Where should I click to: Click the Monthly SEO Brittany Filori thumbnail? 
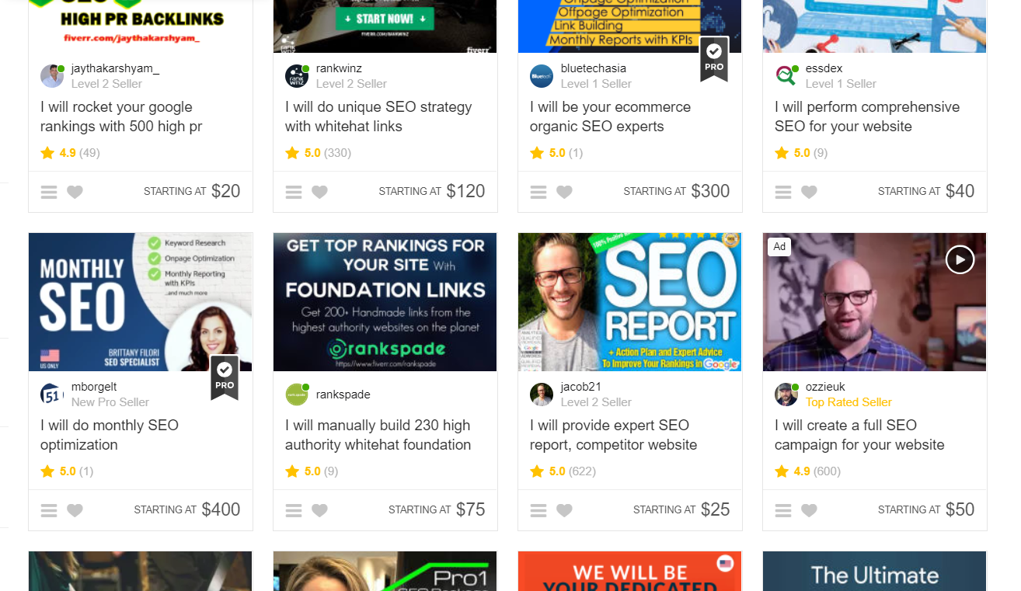click(141, 302)
